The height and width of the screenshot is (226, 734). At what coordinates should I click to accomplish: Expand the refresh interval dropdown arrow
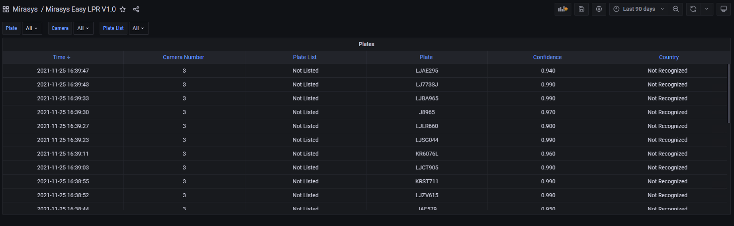click(707, 9)
